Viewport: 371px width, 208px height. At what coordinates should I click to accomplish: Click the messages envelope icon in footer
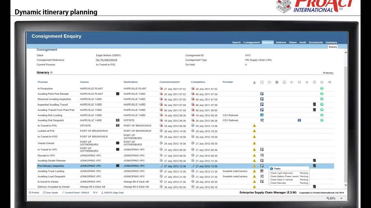pos(94,193)
